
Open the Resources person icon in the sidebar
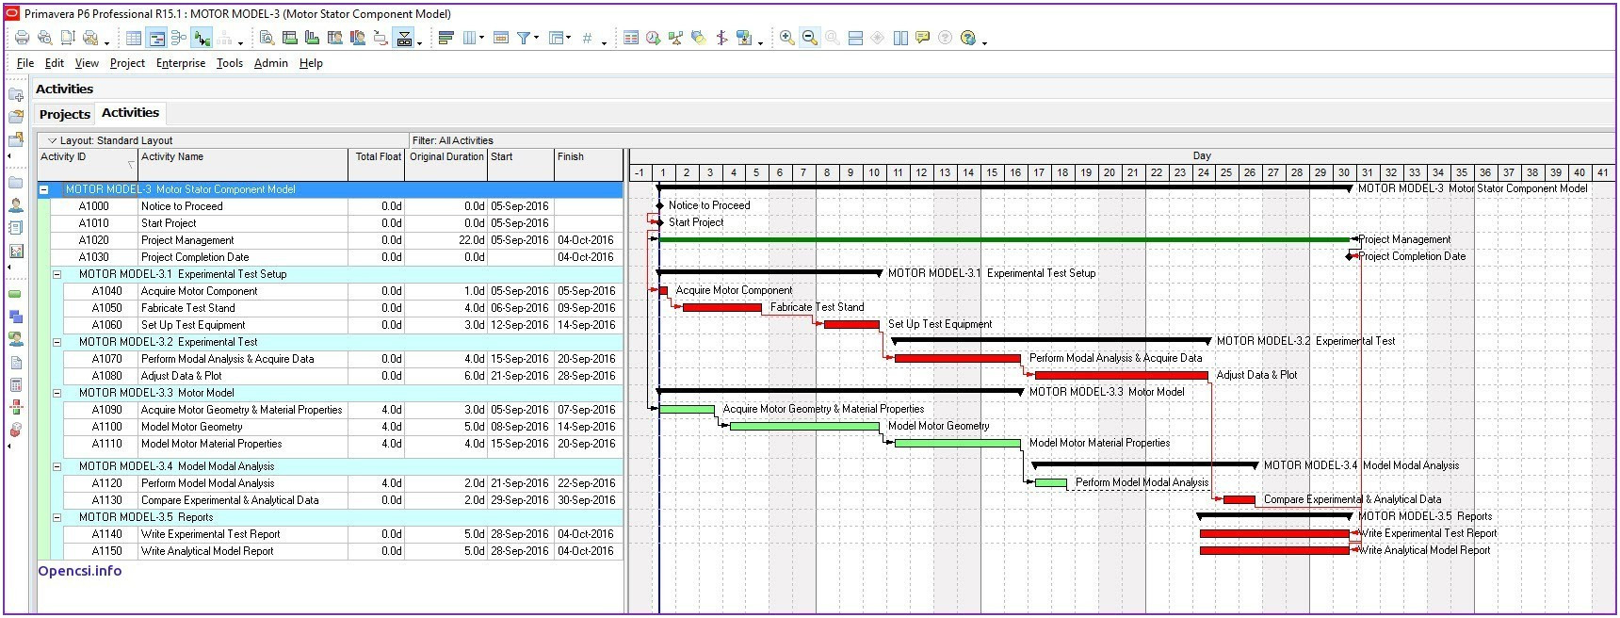[x=16, y=204]
